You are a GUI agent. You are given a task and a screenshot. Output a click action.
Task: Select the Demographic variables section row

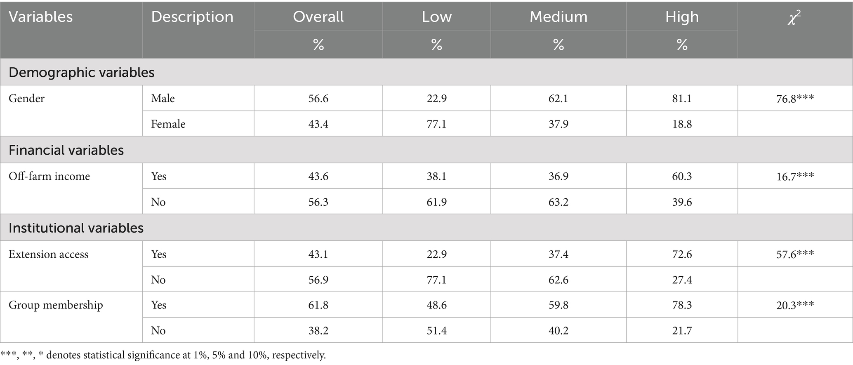[82, 72]
